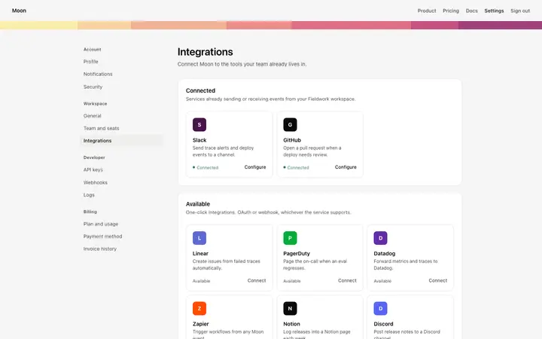Click the Discord card title
The width and height of the screenshot is (542, 339).
383,324
